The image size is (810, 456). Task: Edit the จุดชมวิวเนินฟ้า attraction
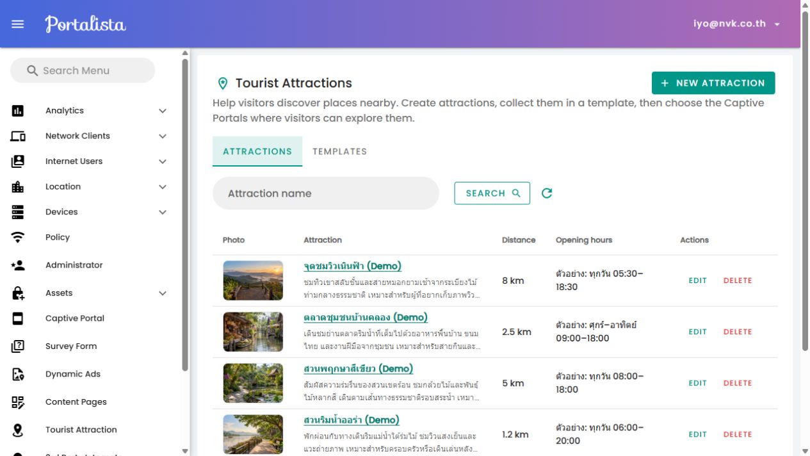pos(697,281)
